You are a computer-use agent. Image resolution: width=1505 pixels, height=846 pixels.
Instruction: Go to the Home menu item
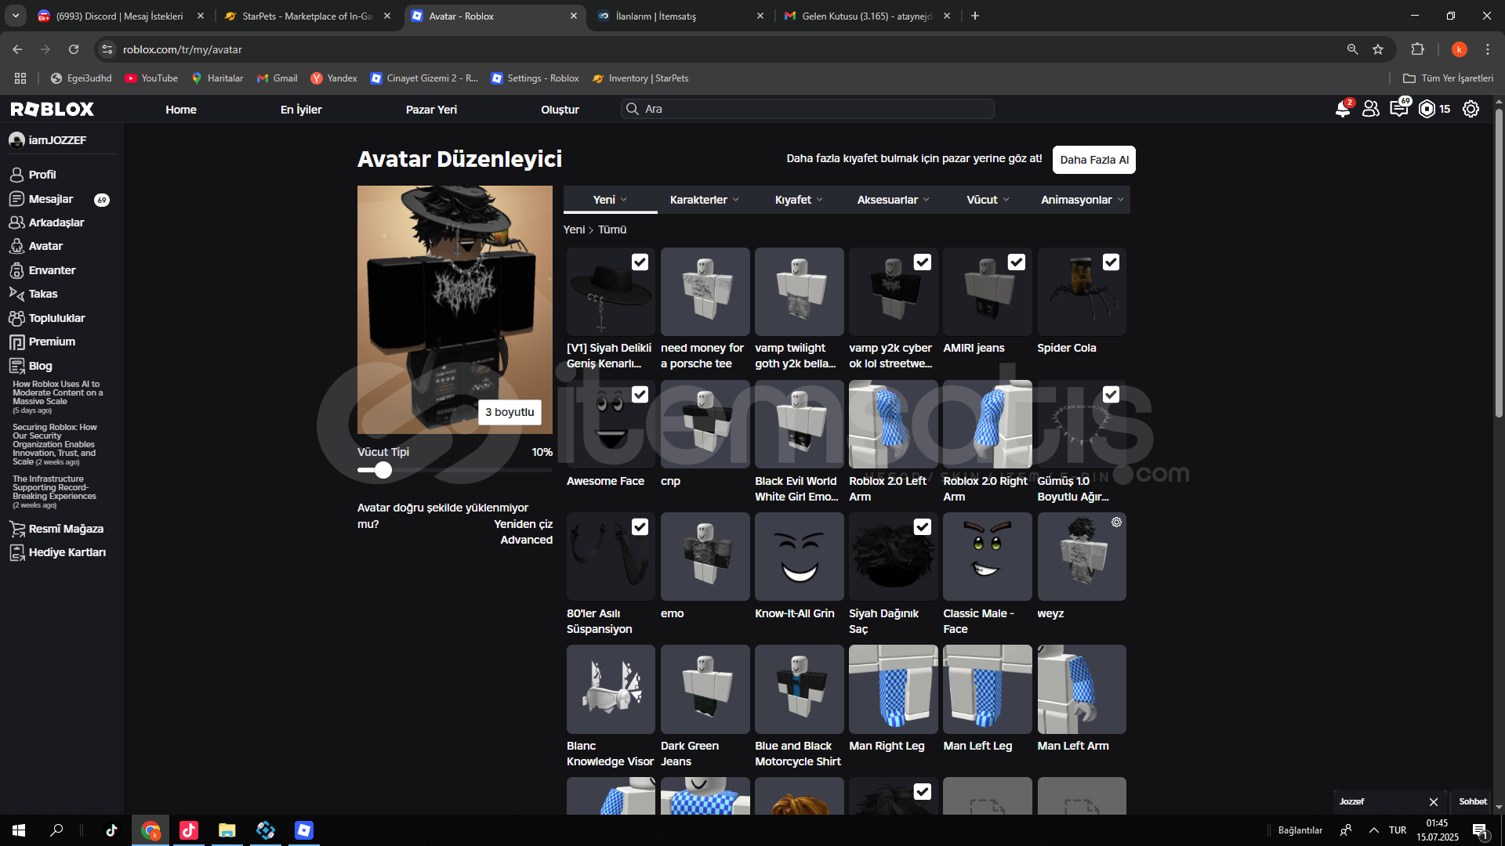[x=181, y=110]
